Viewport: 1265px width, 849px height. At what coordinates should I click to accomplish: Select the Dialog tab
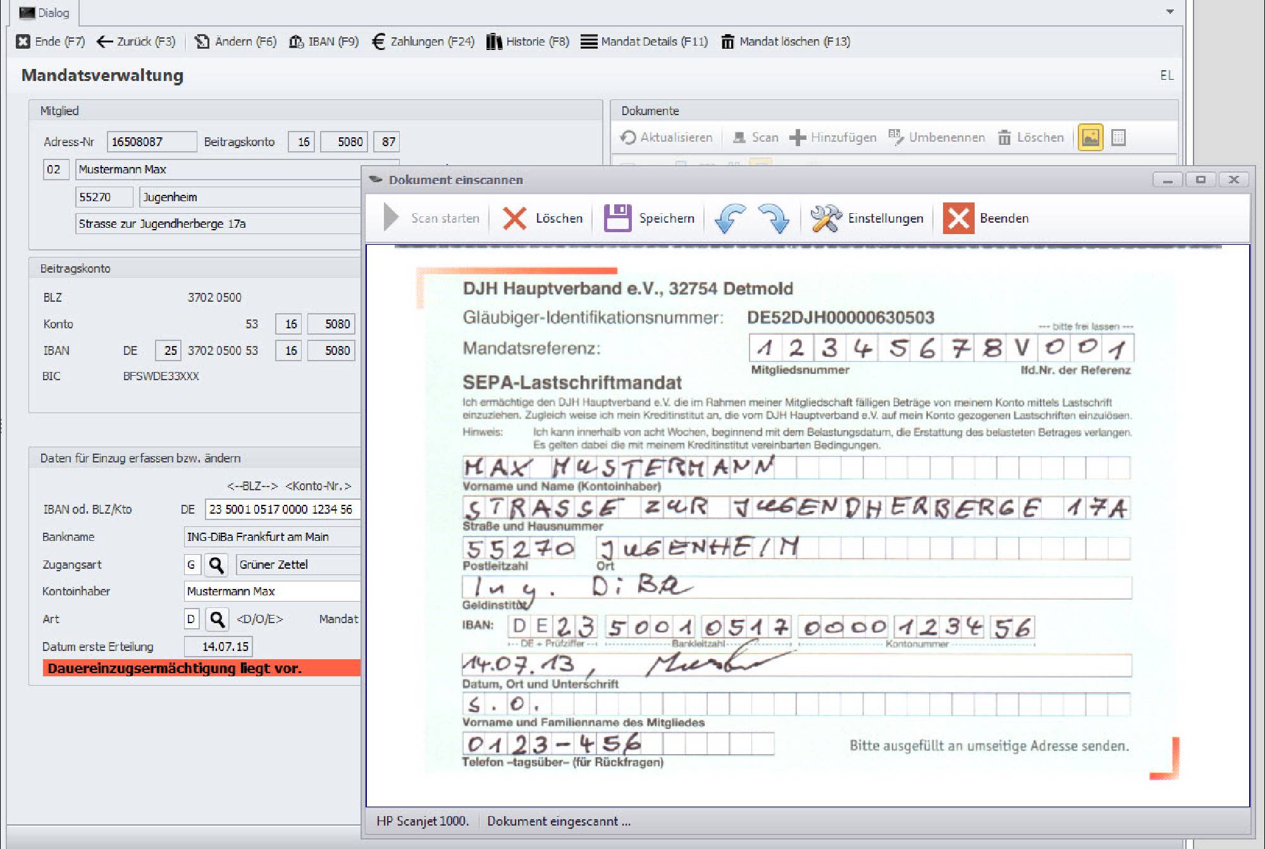pos(44,13)
